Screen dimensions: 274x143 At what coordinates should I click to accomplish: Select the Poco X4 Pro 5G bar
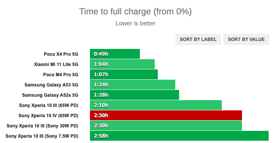tap(115, 54)
